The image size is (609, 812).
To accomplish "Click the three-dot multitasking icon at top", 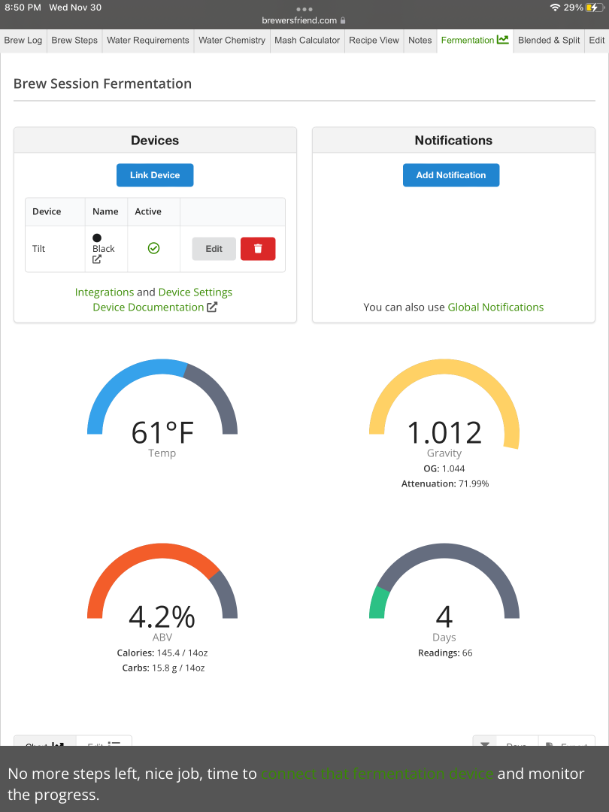I will (304, 9).
